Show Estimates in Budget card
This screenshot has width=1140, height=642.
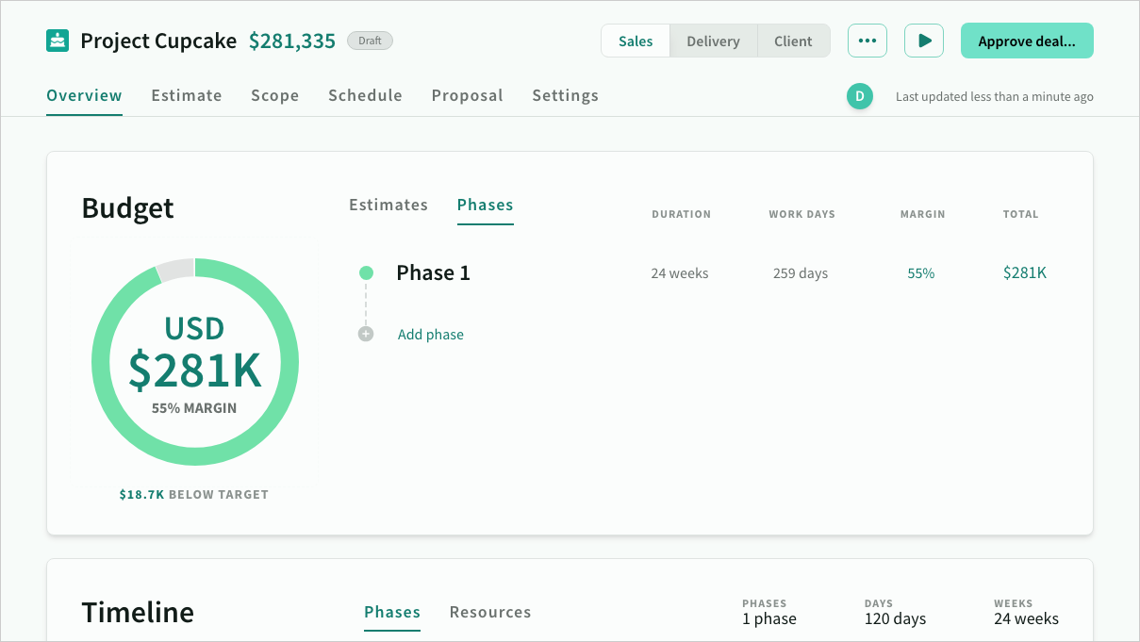coord(388,205)
